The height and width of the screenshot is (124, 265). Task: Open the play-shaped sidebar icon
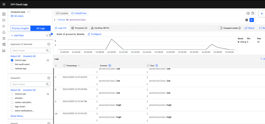pyautogui.click(x=4, y=26)
